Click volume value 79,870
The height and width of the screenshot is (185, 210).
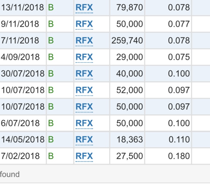[x=130, y=7]
